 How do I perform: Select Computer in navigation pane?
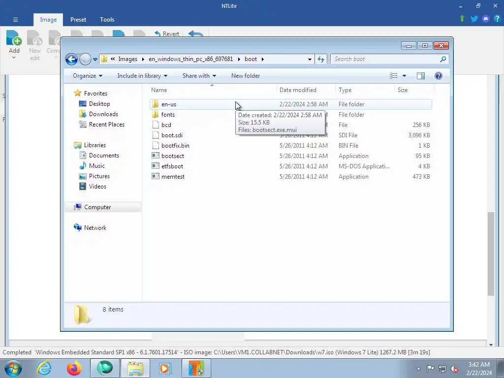click(x=103, y=207)
